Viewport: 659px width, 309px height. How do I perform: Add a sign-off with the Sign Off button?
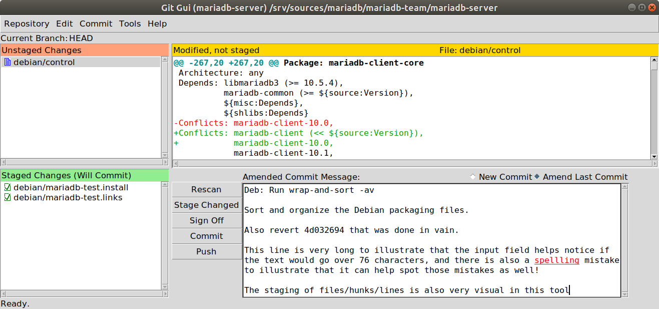pyautogui.click(x=207, y=220)
